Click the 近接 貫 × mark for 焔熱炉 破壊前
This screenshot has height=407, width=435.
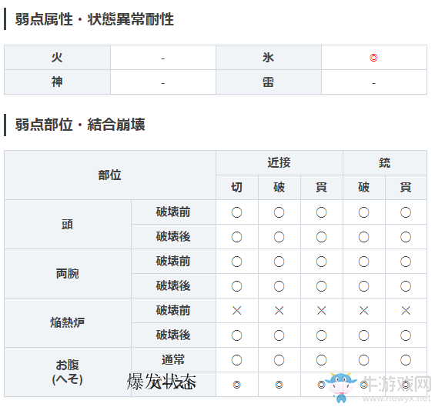321,311
